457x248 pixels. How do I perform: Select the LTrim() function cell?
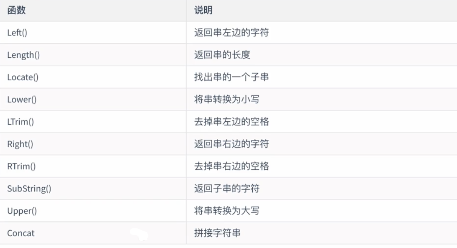(x=20, y=122)
